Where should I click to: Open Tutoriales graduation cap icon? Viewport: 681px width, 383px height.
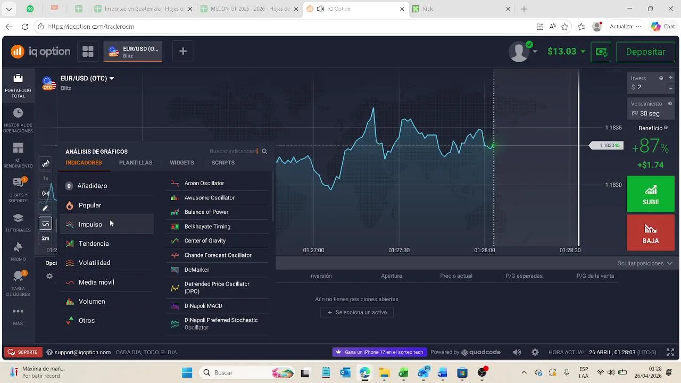click(x=18, y=218)
